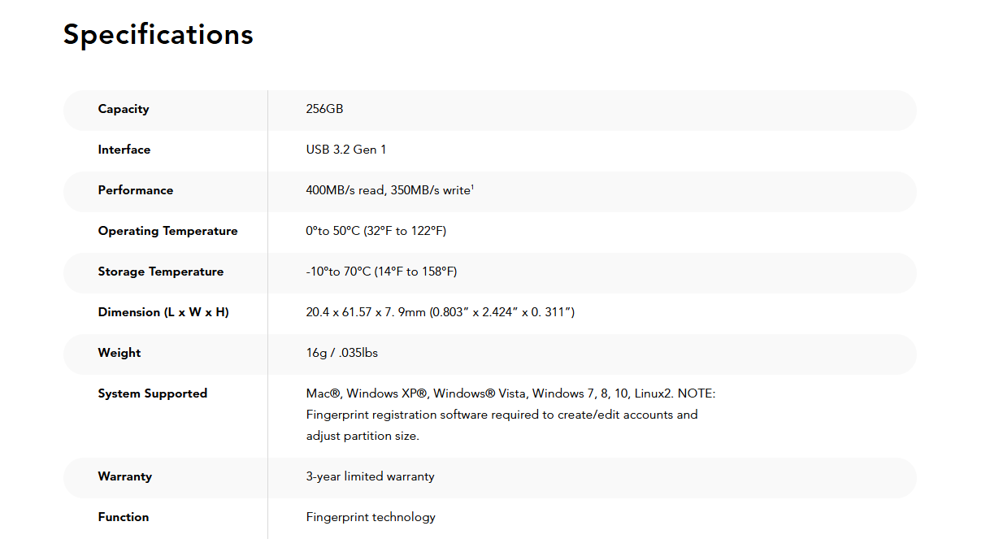Viewport: 1003px width, 552px height.
Task: Click the Capacity row label
Action: click(x=124, y=109)
